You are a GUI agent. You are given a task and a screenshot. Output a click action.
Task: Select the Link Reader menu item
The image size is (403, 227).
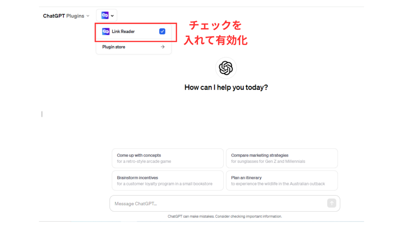coord(133,32)
